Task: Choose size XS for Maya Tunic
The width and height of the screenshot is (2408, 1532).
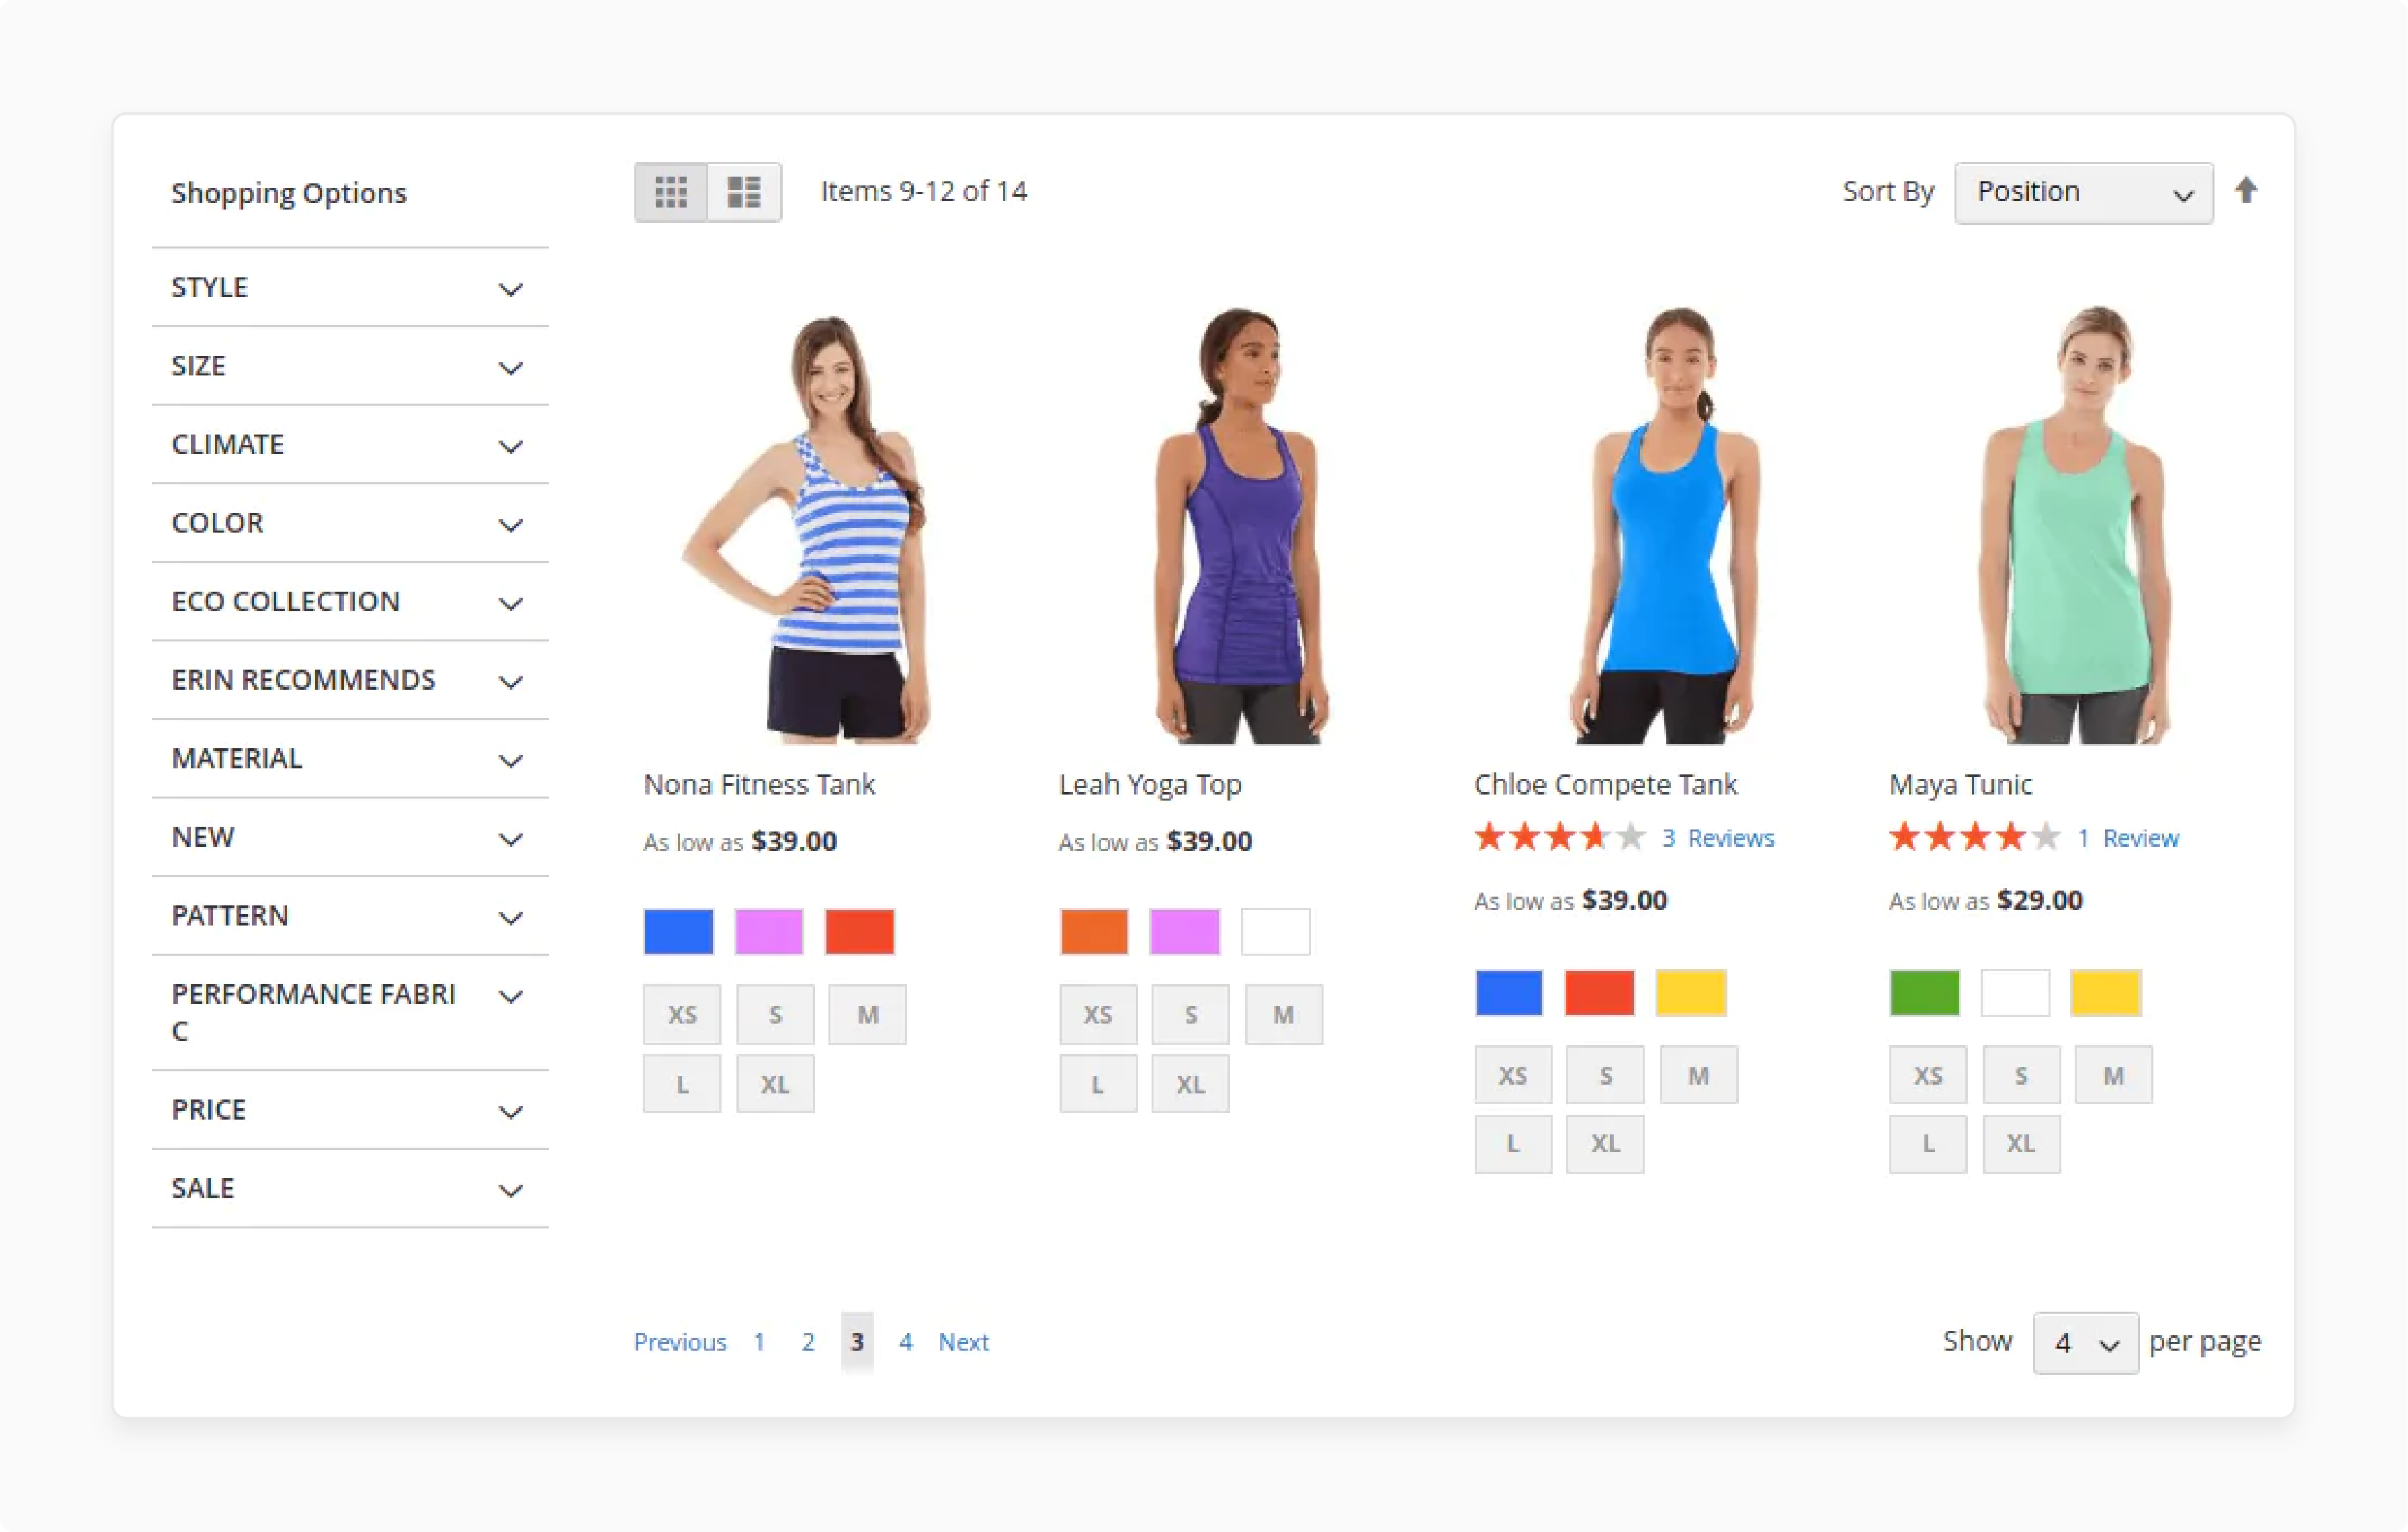Action: pos(1928,1075)
